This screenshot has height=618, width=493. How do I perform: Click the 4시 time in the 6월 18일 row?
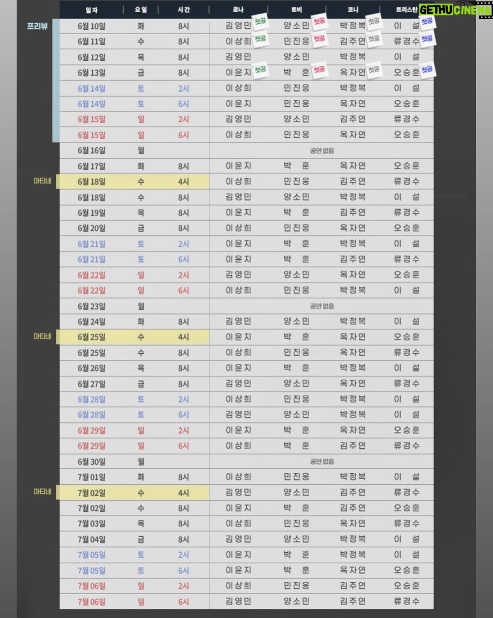(184, 182)
